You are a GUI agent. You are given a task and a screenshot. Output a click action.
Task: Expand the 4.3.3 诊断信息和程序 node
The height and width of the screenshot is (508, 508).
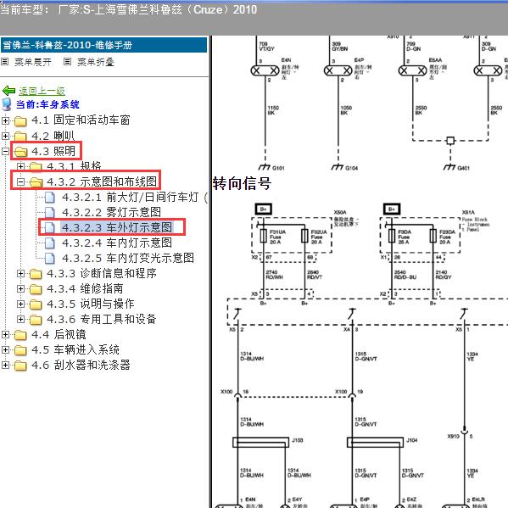pyautogui.click(x=20, y=273)
